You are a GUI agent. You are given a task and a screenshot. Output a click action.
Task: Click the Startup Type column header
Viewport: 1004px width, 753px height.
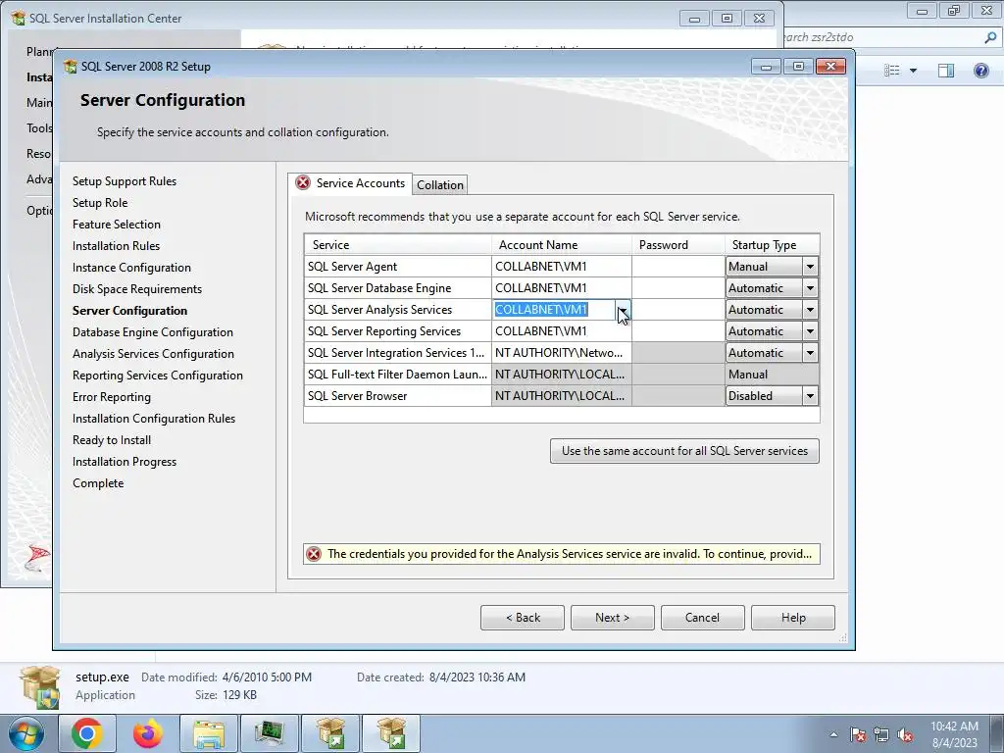[x=772, y=244]
